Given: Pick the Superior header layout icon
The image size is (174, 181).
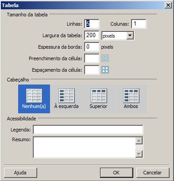Looking at the screenshot, I should click(x=99, y=96).
